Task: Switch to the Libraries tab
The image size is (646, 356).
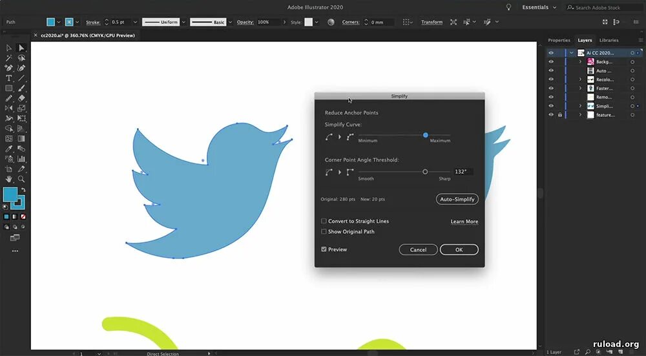Action: click(x=609, y=40)
